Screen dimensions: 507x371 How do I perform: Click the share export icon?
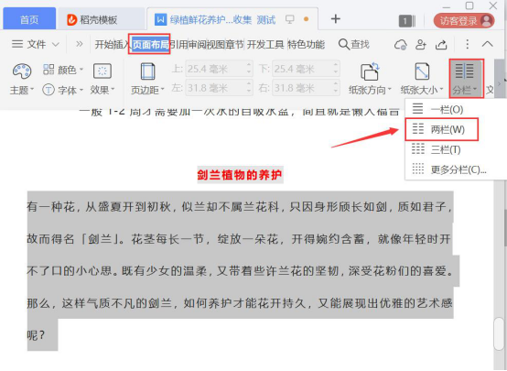click(441, 44)
